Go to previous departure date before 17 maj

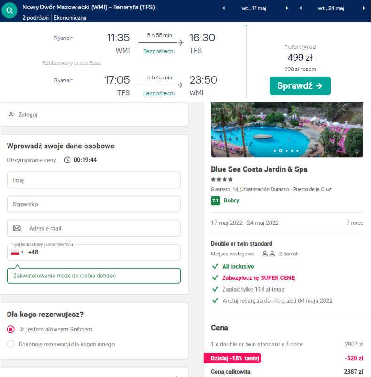click(x=224, y=8)
